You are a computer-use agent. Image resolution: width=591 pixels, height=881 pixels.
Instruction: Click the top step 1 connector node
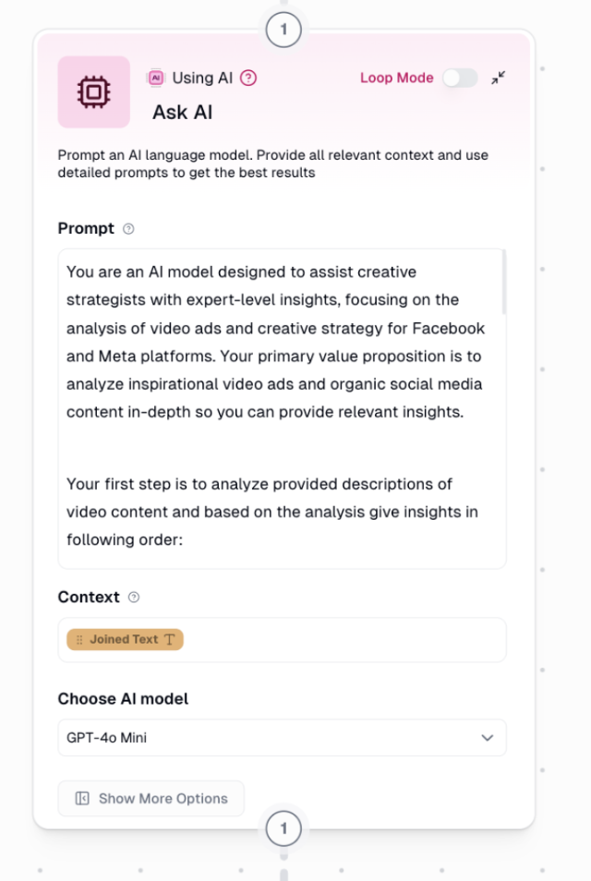coord(283,30)
